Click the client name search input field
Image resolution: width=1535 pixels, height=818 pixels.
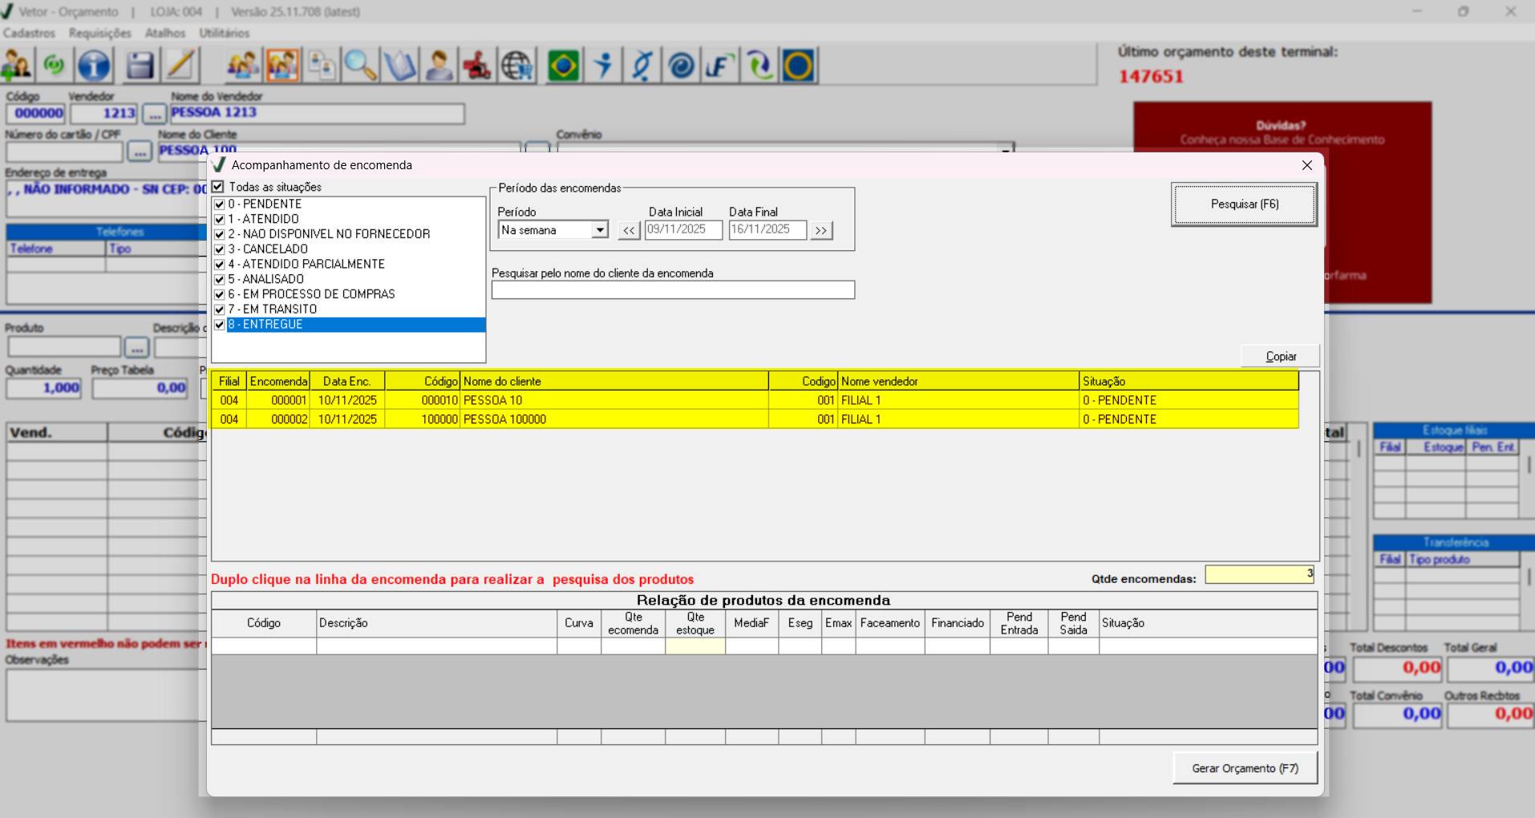[673, 290]
